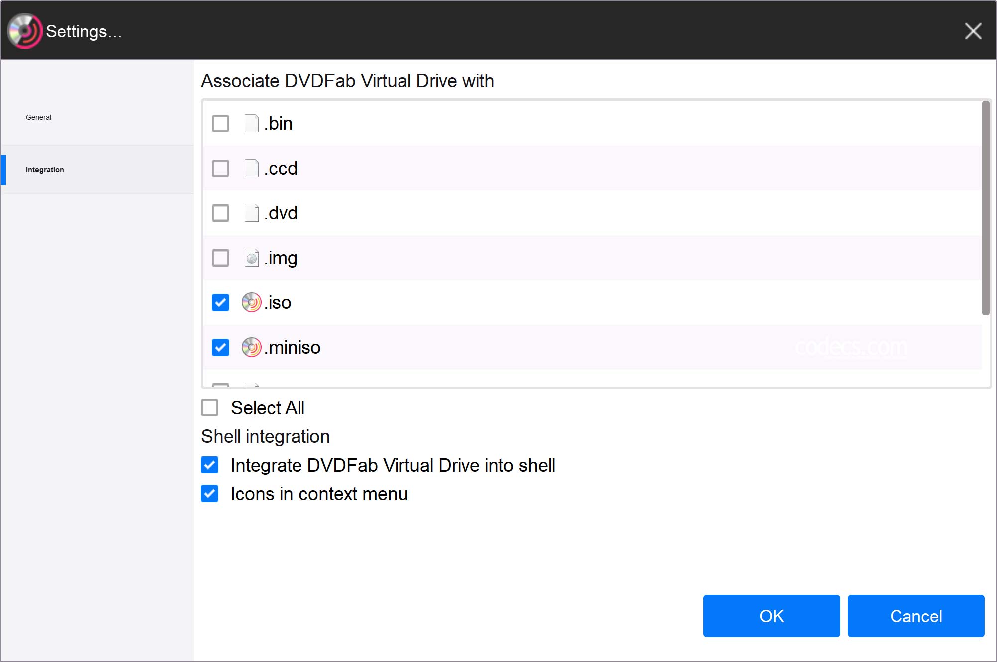The width and height of the screenshot is (997, 662).
Task: Click the file type list scrollbar thumb
Action: coord(986,208)
